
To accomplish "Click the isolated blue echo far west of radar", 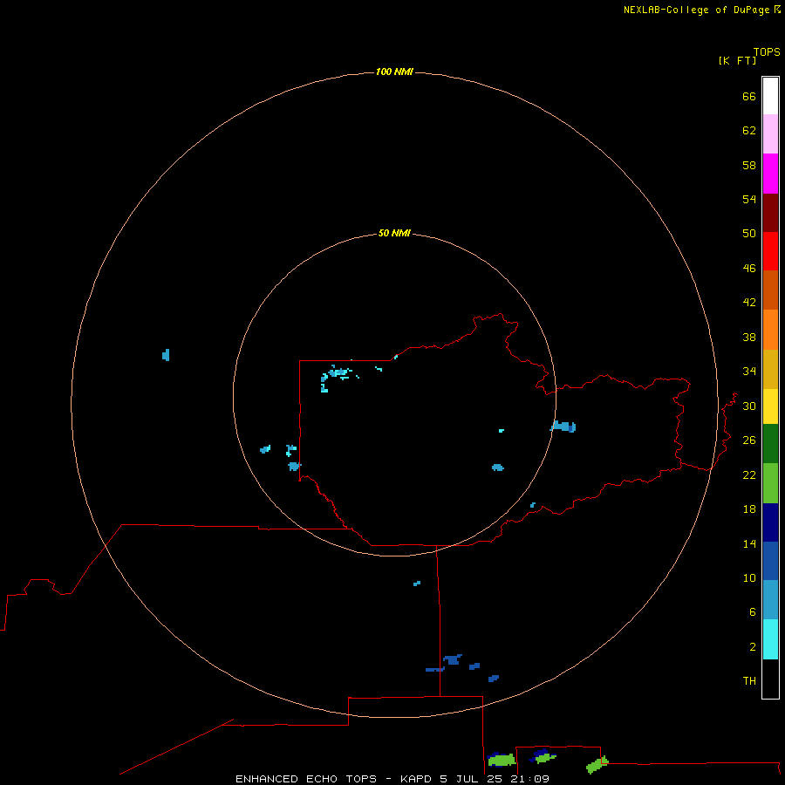I will [x=166, y=355].
